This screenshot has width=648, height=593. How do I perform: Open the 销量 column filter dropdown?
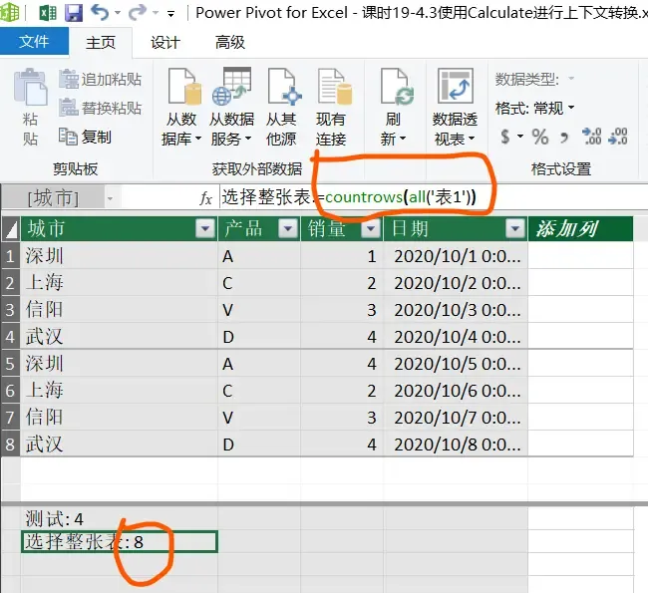[x=371, y=228]
